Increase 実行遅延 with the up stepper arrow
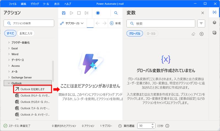The height and width of the screenshot is (131, 220). pos(153,124)
